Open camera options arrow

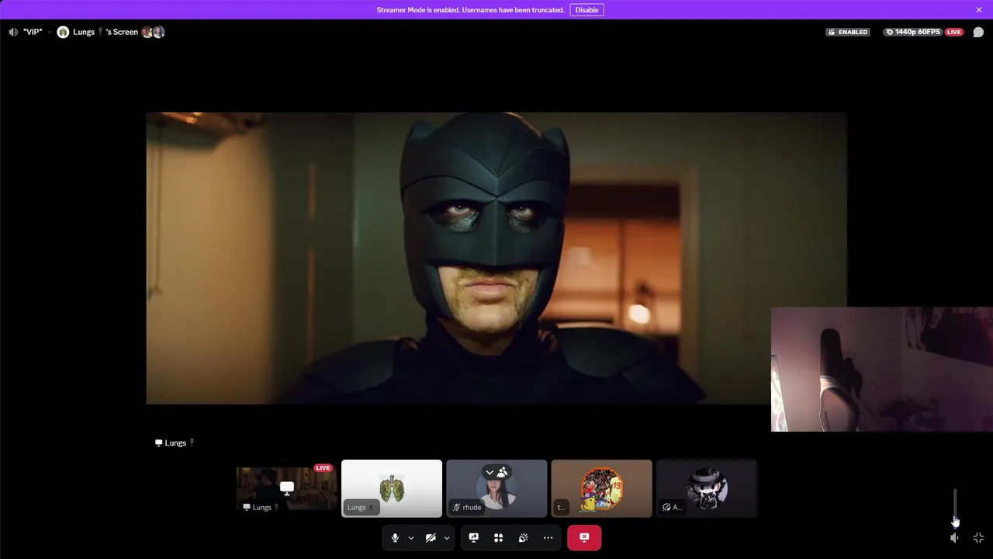(447, 537)
